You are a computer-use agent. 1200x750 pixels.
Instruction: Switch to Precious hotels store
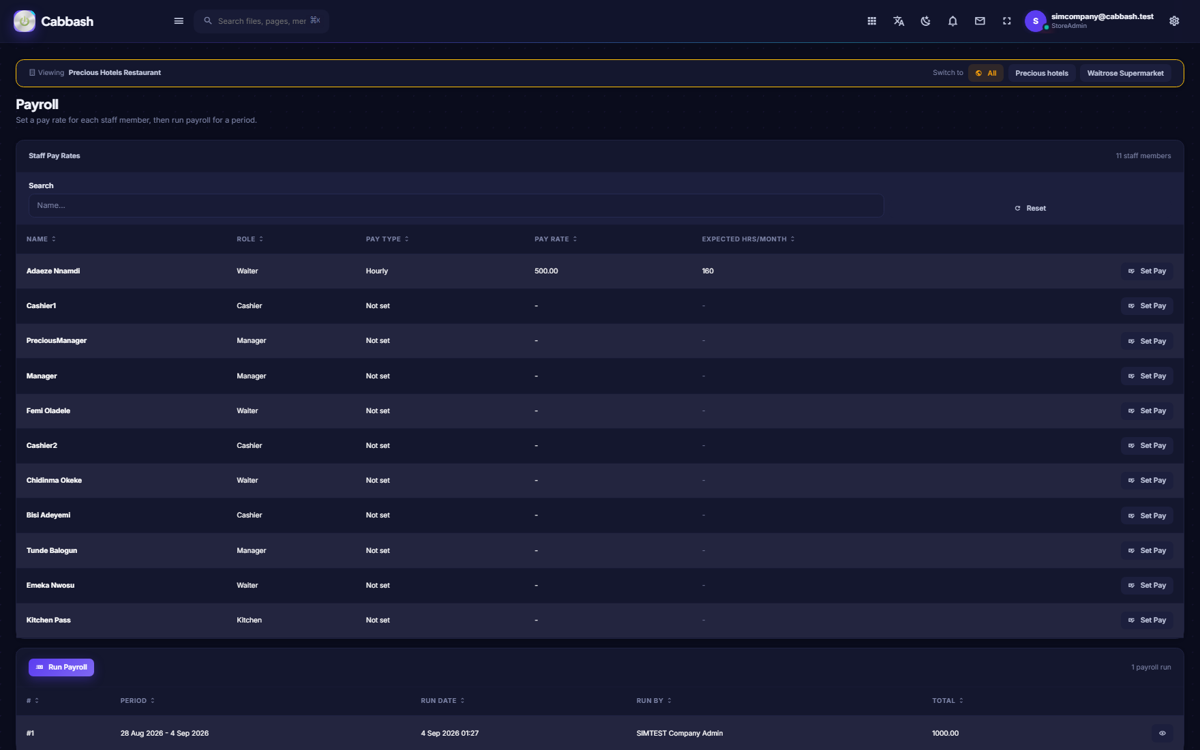(x=1042, y=73)
